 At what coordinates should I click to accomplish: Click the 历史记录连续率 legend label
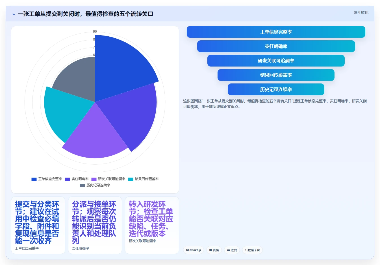pos(98,185)
